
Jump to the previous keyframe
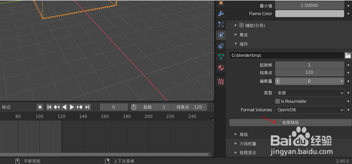pos(56,107)
